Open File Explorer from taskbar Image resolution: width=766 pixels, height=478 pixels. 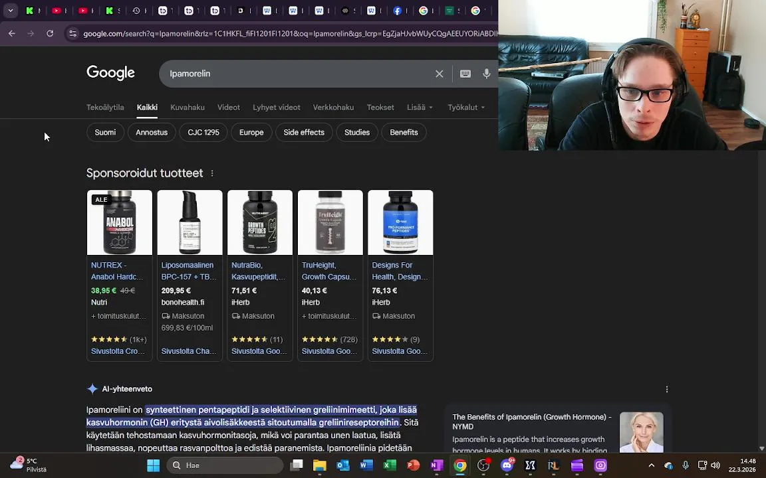[x=319, y=465]
